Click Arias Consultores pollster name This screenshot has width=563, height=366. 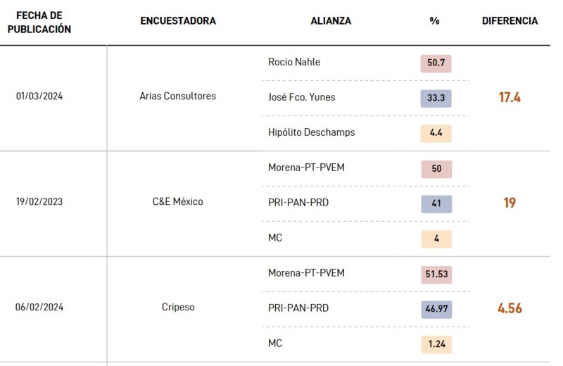[x=178, y=96]
